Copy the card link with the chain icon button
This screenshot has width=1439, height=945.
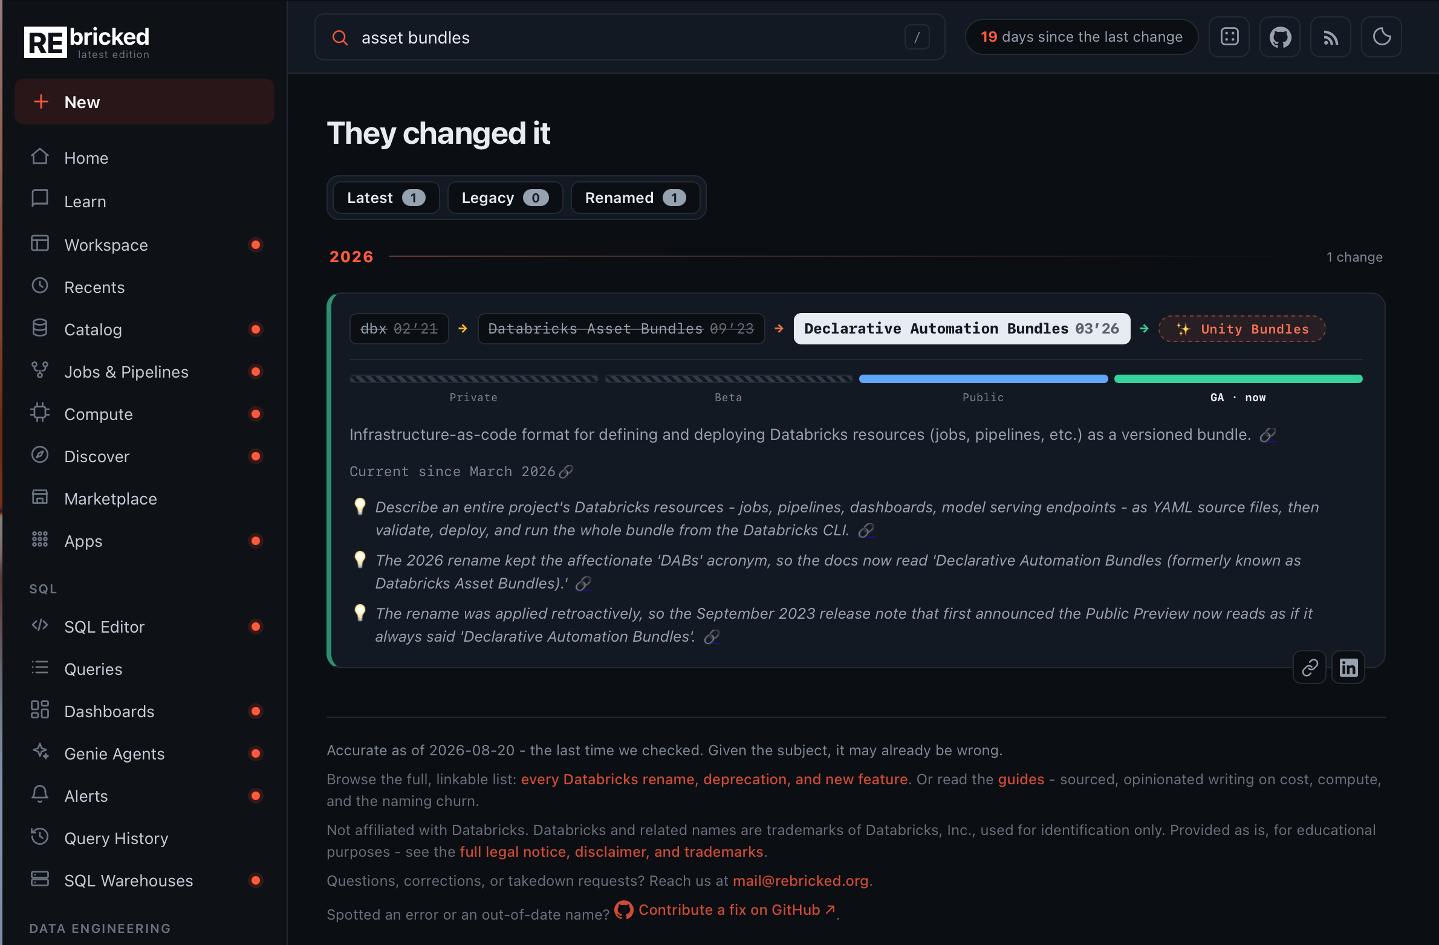(x=1310, y=668)
